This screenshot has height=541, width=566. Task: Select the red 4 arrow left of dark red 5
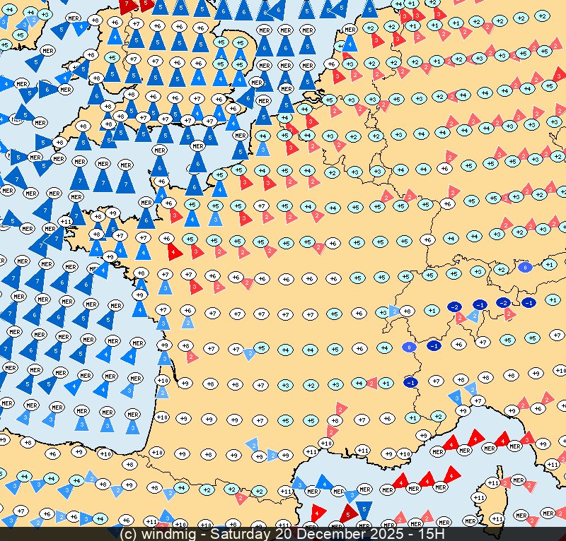point(318,513)
